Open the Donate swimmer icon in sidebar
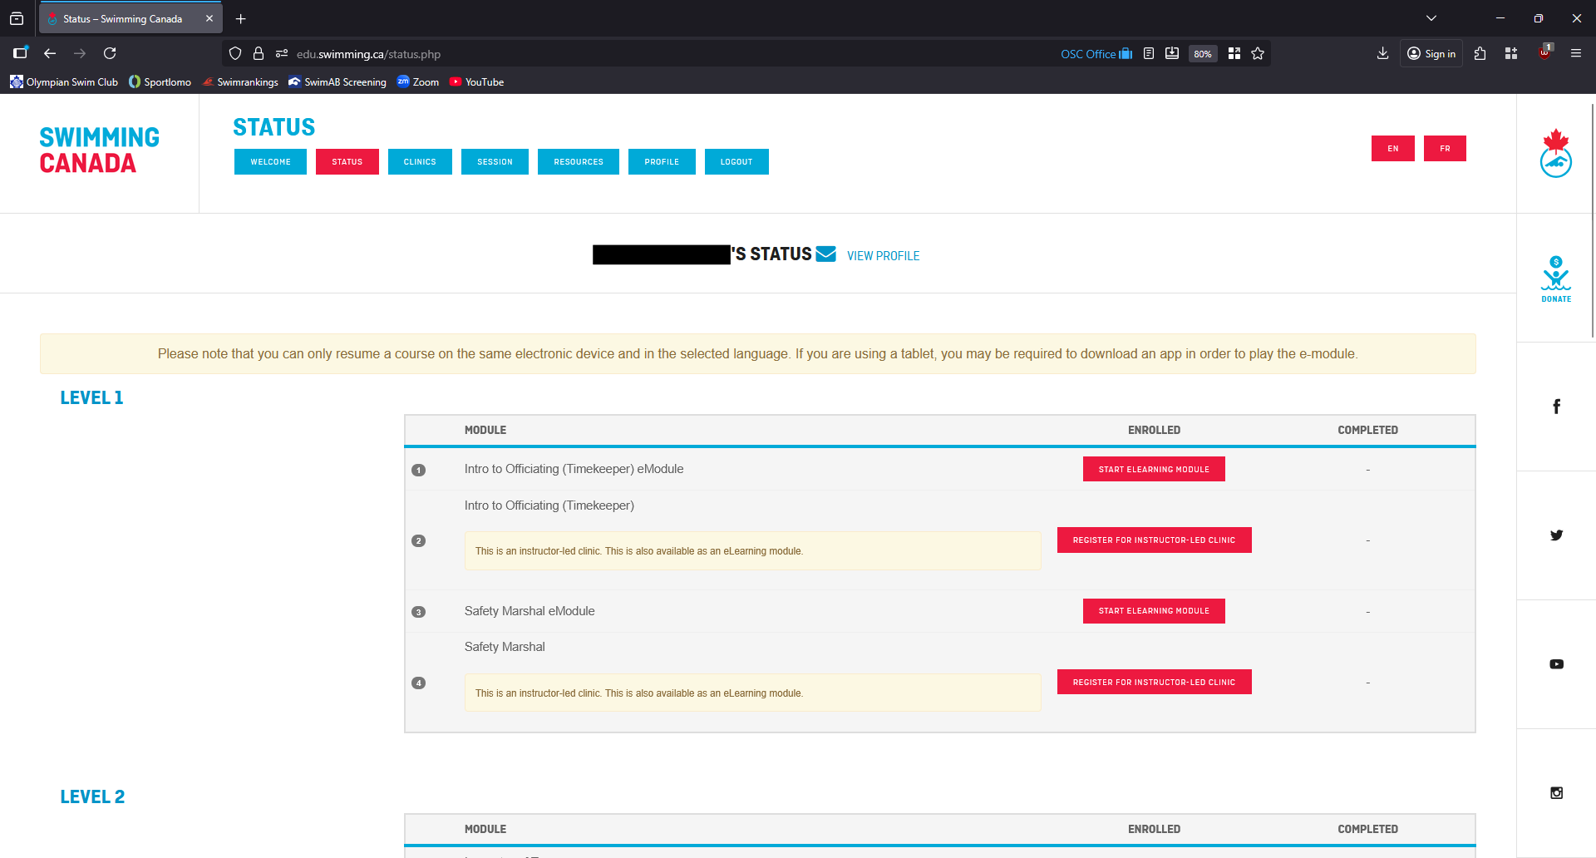Screen dimensions: 1596x858 click(x=1555, y=279)
